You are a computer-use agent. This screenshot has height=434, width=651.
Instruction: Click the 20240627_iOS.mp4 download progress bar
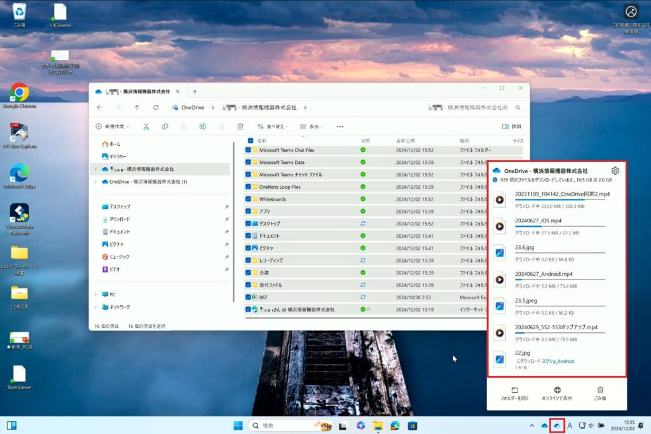(560, 227)
